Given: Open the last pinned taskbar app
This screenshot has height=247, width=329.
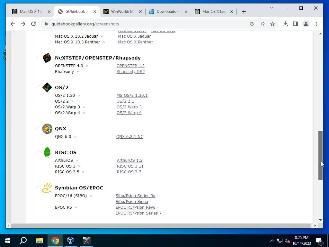Looking at the screenshot, I should click(86, 241).
